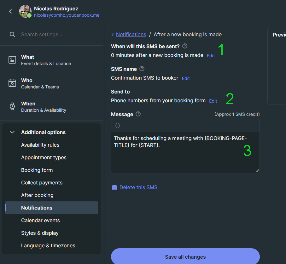Open help icon next to Message label

[138, 114]
